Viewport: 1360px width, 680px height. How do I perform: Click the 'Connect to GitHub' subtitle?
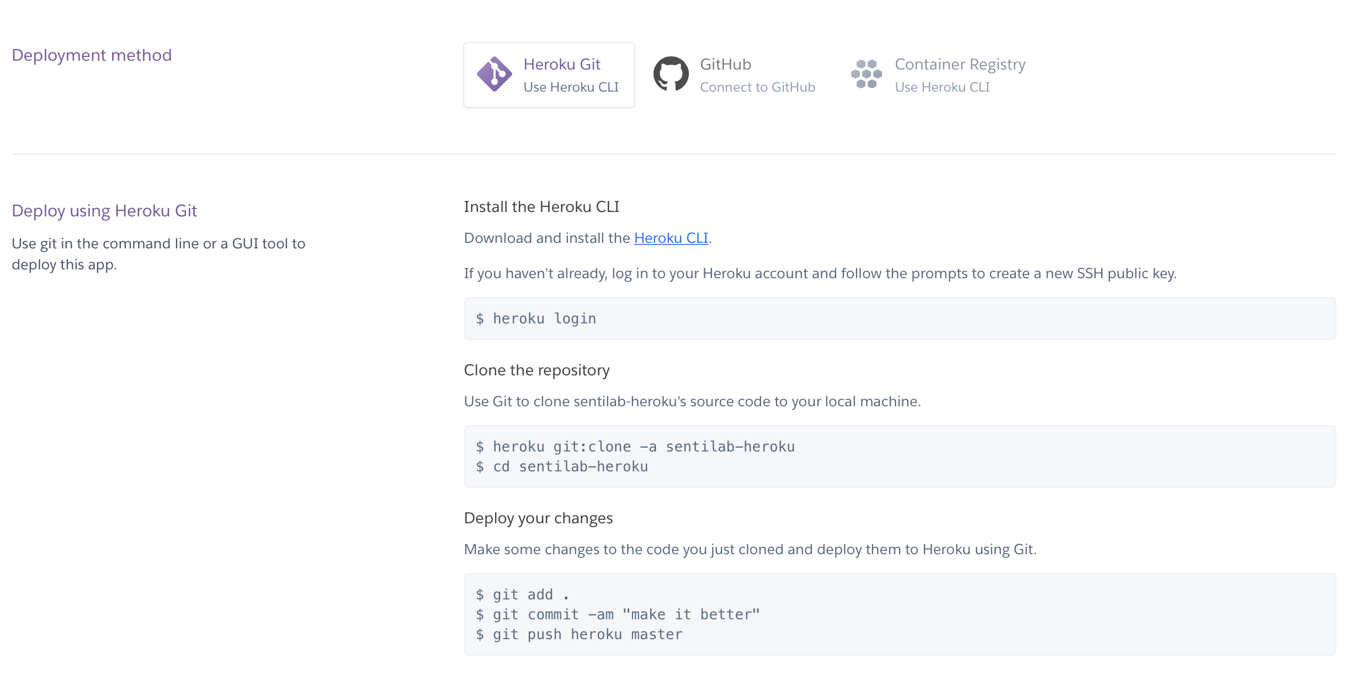pyautogui.click(x=757, y=87)
